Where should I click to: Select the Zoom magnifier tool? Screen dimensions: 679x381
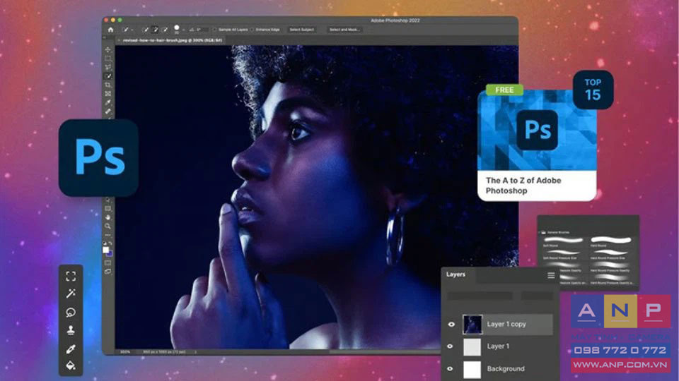tap(108, 226)
